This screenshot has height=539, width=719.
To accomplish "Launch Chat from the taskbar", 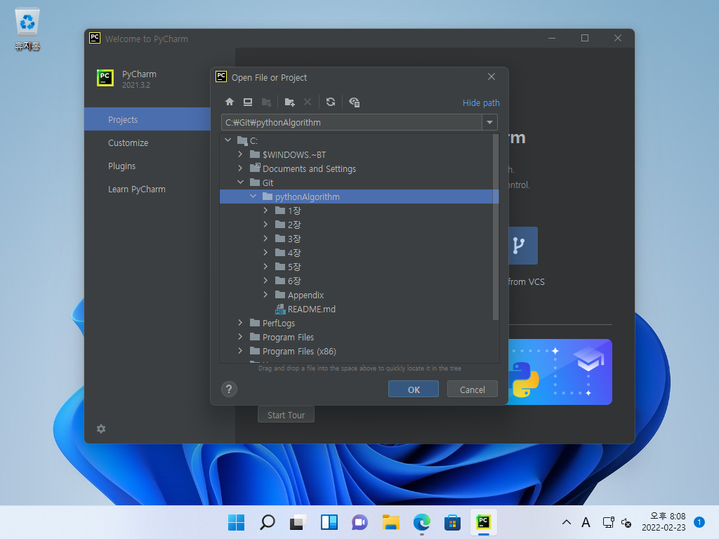I will (359, 522).
